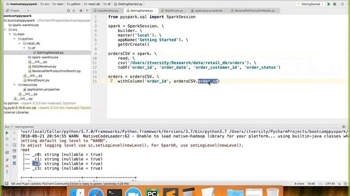Image resolution: width=350 pixels, height=196 pixels.
Task: Select GettingStarted.py in the project tree
Action: pos(50,53)
